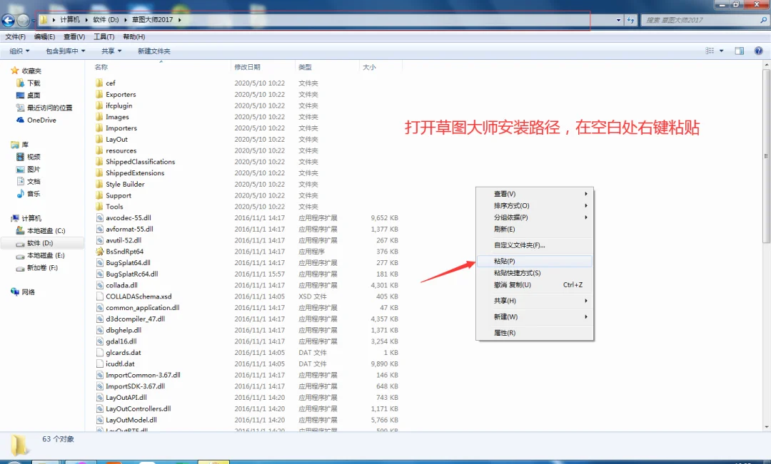
Task: Open the view options dropdown arrow
Action: pos(721,51)
